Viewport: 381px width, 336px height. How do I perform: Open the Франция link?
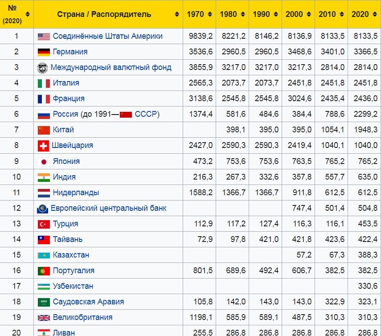point(69,98)
